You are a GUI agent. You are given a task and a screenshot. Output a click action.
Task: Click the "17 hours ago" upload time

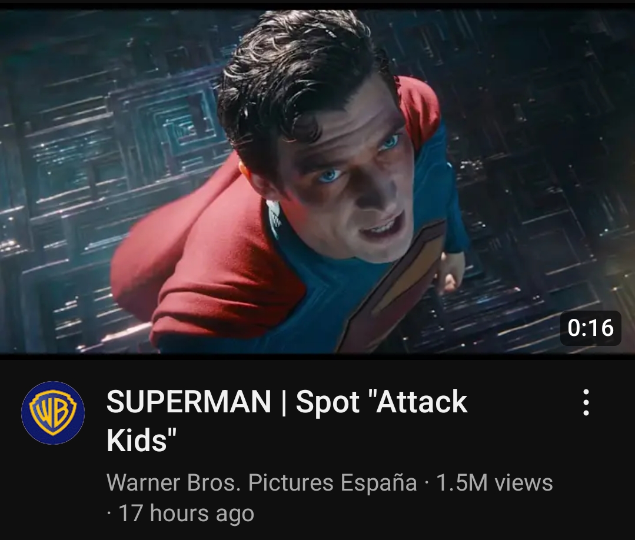(x=186, y=514)
